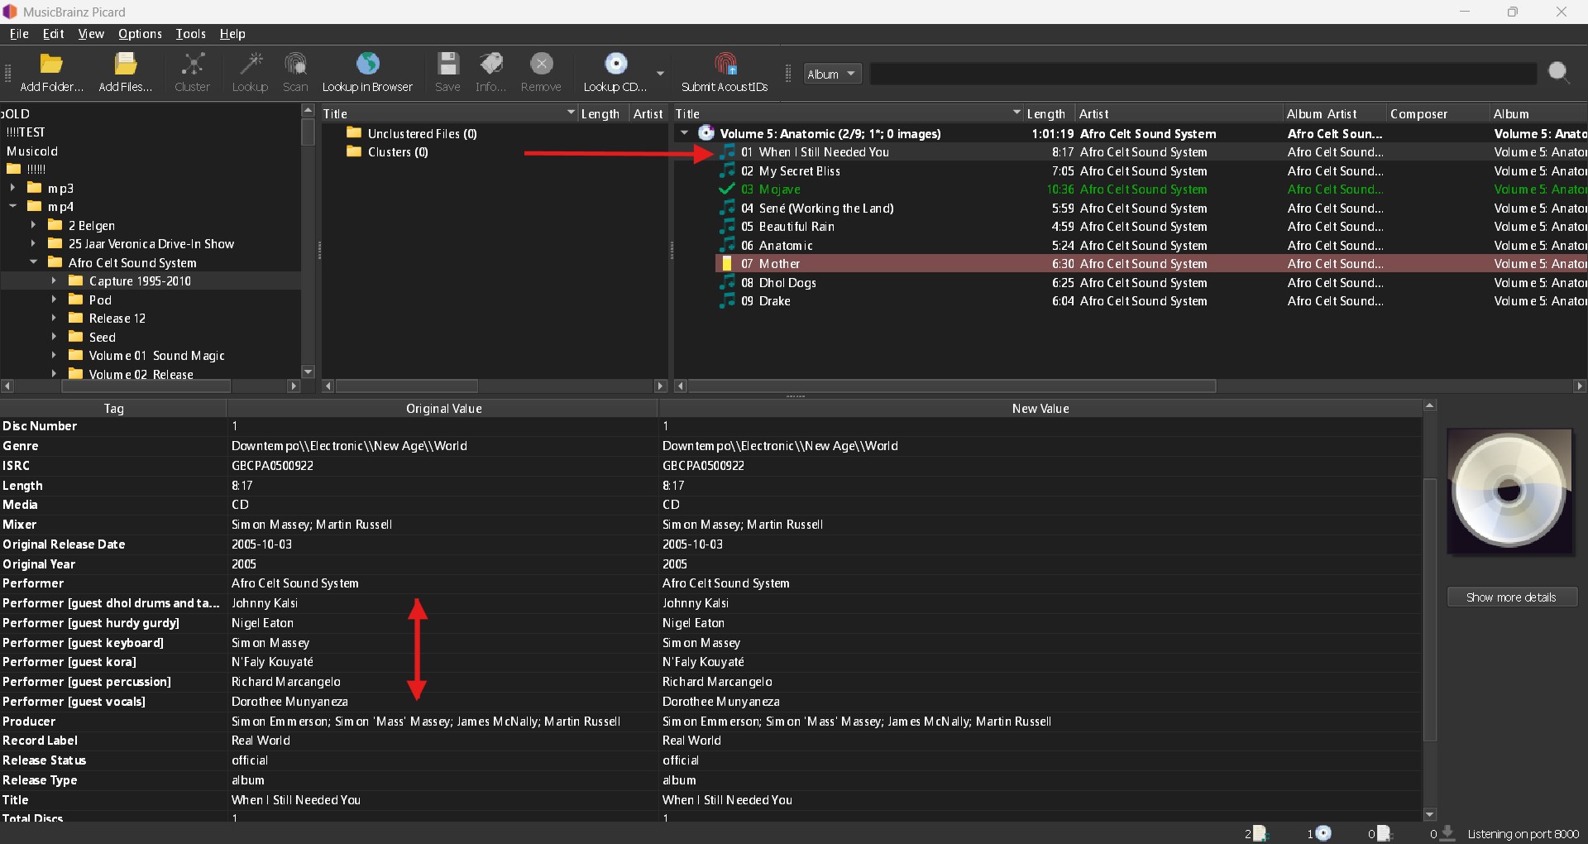Screen dimensions: 1588x844
Task: Collapse the Afro Celt Sound System folder
Action: coord(33,262)
